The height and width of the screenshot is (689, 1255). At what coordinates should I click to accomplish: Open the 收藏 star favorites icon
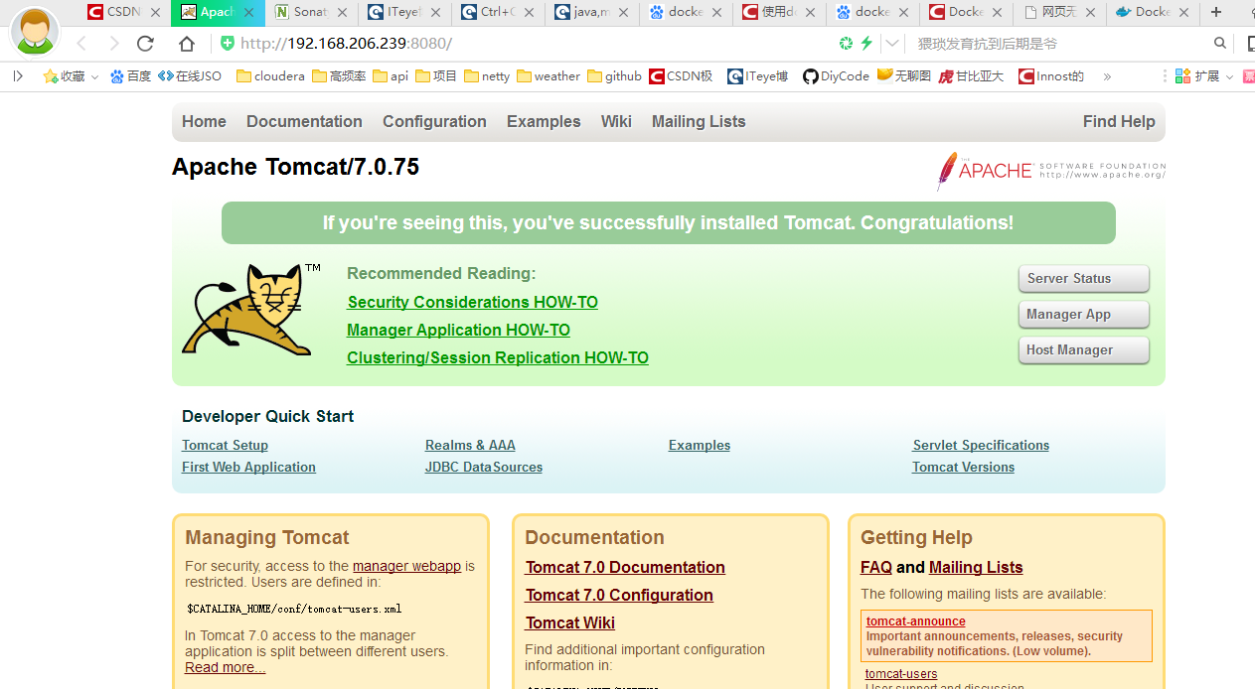click(51, 76)
